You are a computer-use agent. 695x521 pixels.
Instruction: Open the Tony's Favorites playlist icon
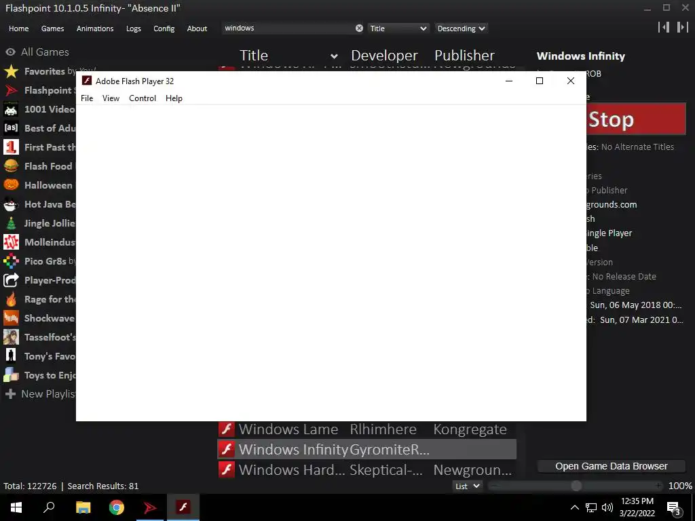click(x=11, y=356)
